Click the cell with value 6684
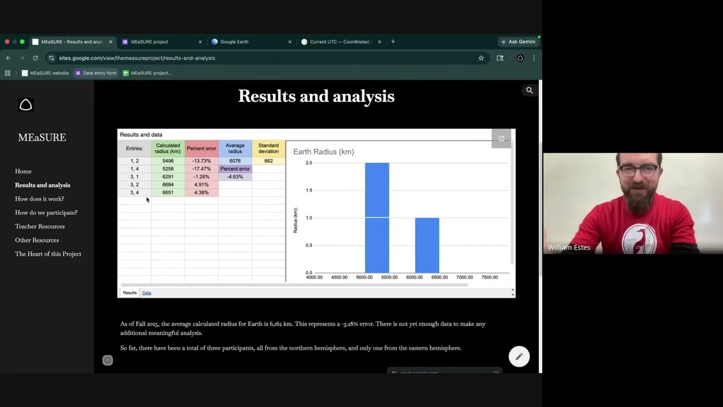Viewport: 723px width, 407px height. point(168,185)
